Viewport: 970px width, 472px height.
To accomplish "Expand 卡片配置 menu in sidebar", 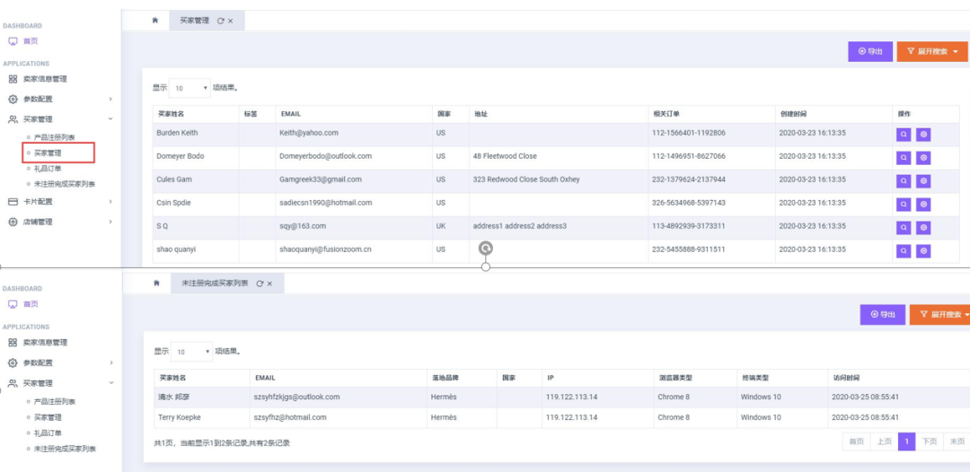I will pos(60,201).
